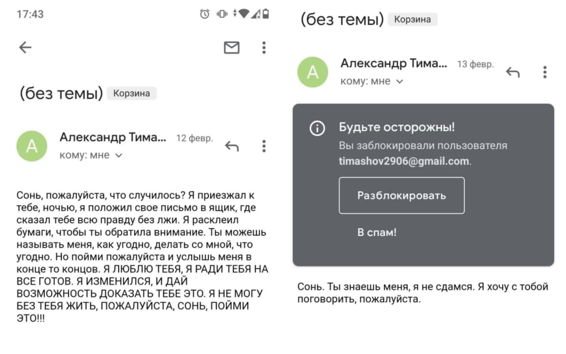This screenshot has height=354, width=566.
Task: Reply to the 13 февр. message
Action: 513,72
